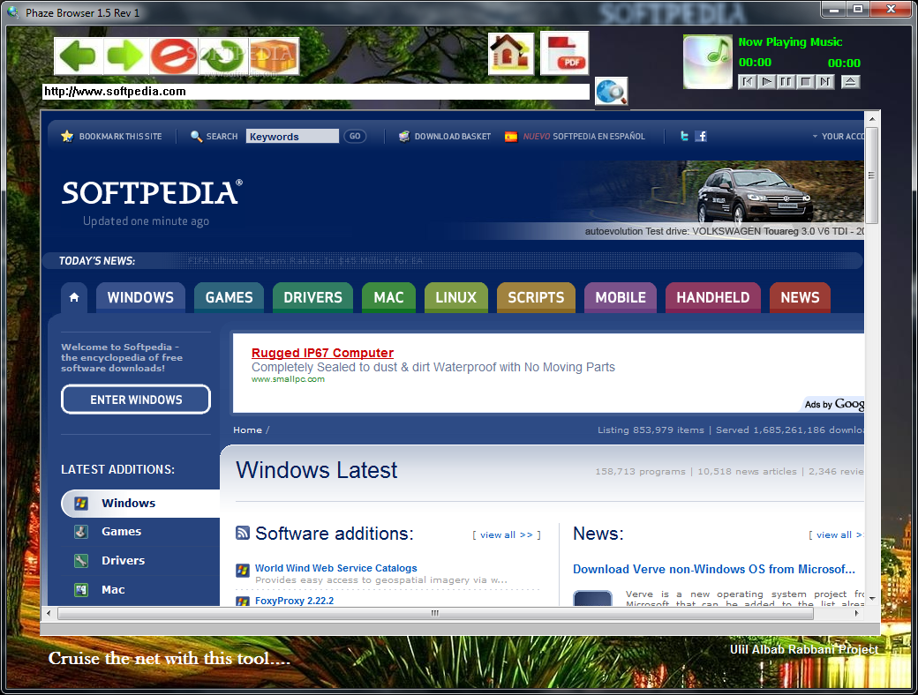This screenshot has height=695, width=918.
Task: Click the horizontal scrollbar right arrow
Action: pyautogui.click(x=856, y=613)
